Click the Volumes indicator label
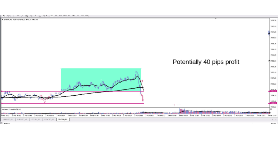The height and width of the screenshot is (156, 278). tap(11, 110)
